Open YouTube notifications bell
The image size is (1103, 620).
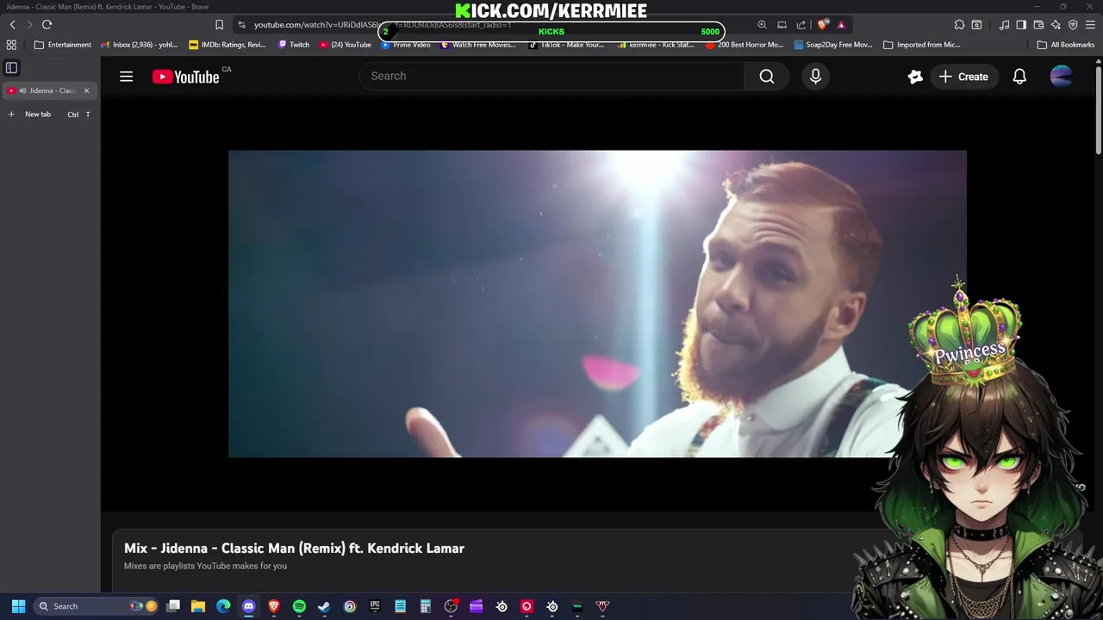pos(1019,77)
